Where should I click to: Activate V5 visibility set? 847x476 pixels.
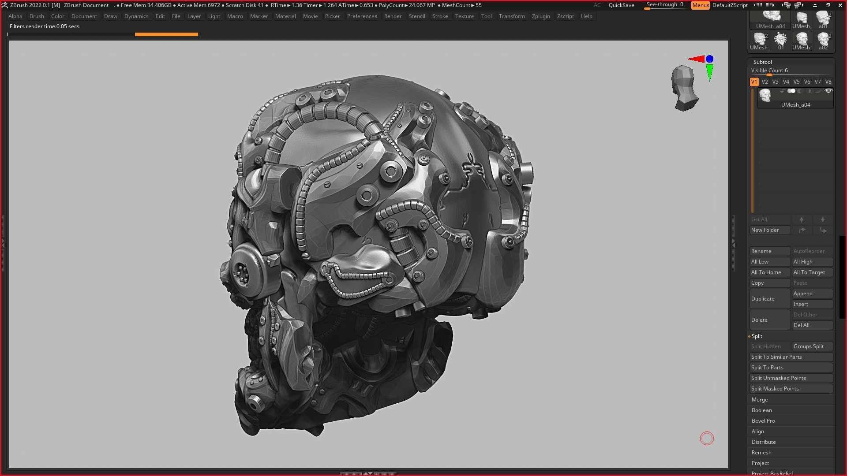[x=796, y=82]
